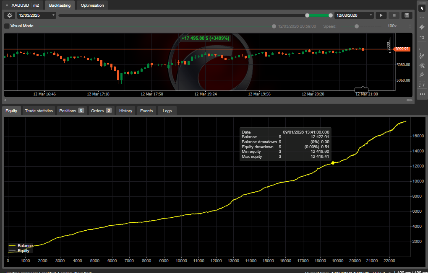The height and width of the screenshot is (273, 428).
Task: Adjust the Speed slider
Action: pyautogui.click(x=356, y=26)
